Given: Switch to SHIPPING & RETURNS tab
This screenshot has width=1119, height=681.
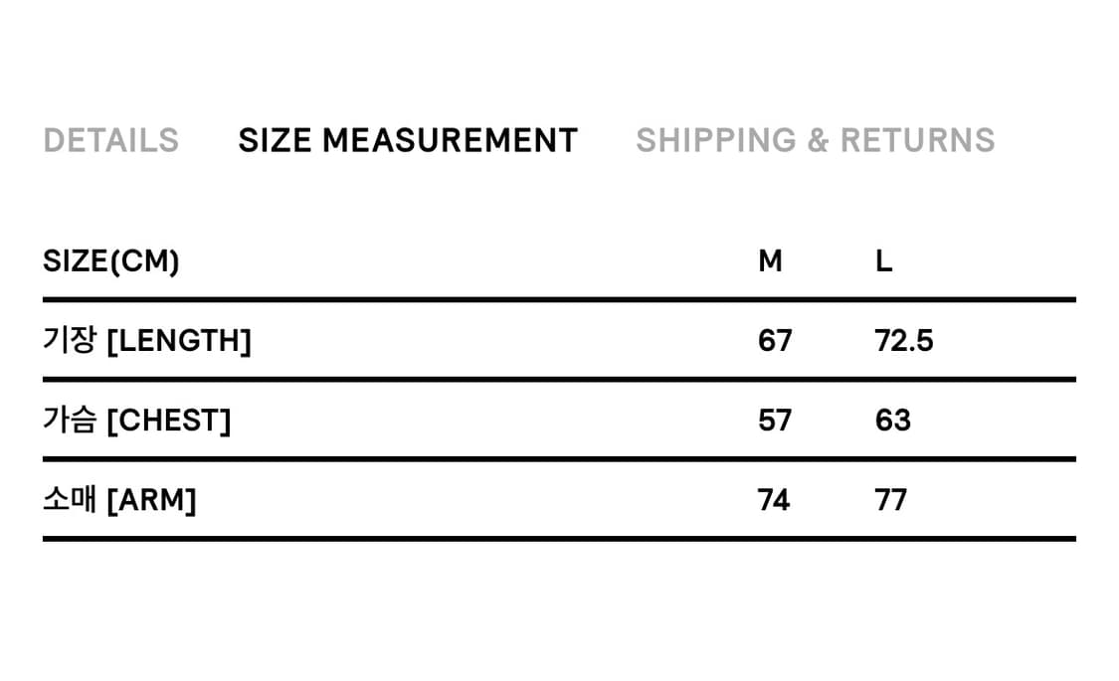Looking at the screenshot, I should coord(816,140).
